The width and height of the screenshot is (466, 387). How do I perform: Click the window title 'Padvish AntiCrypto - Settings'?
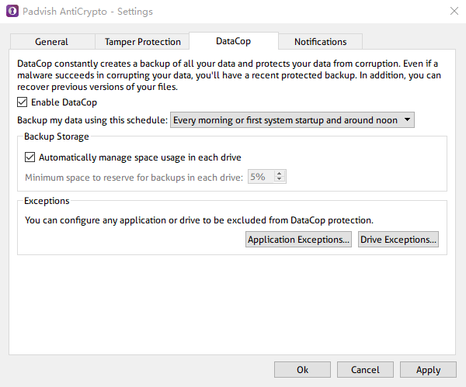click(x=88, y=12)
